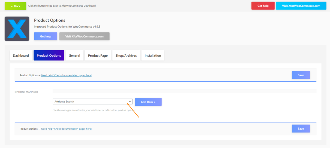Image resolution: width=330 pixels, height=148 pixels.
Task: Switch to the Dashboard tab
Action: tap(21, 55)
